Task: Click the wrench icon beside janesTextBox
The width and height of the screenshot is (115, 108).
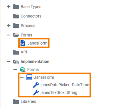Action: point(36,93)
